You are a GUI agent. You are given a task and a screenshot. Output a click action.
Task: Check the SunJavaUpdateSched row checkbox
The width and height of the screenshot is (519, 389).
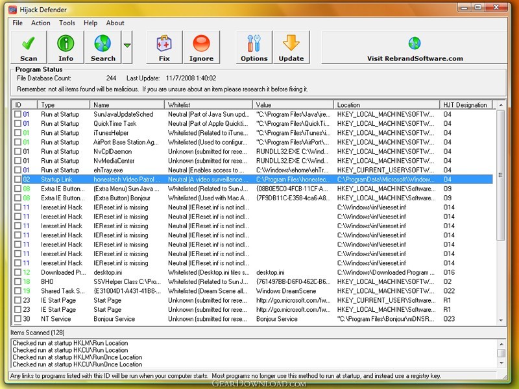click(x=18, y=115)
